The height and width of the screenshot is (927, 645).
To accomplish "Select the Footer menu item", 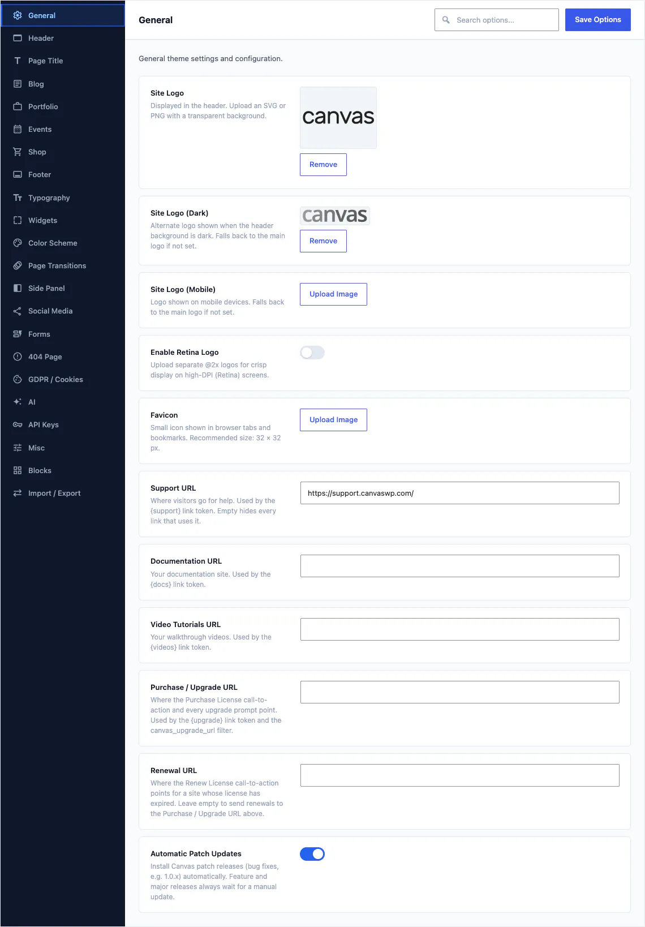I will click(62, 174).
